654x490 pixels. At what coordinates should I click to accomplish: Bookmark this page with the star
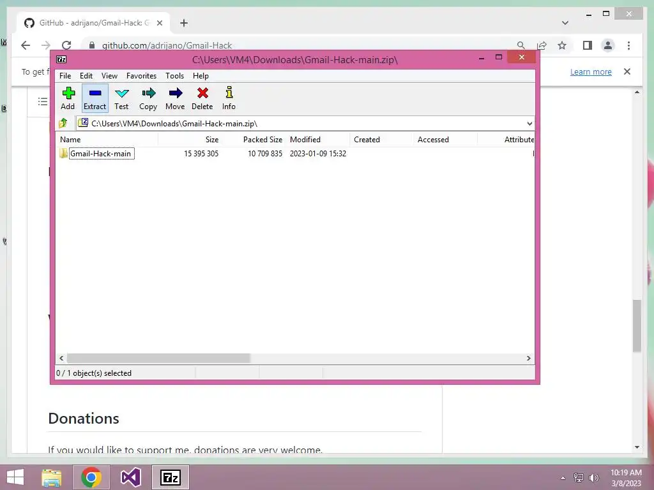[562, 45]
